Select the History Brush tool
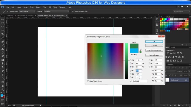191x107 pixels. click(x=3, y=53)
